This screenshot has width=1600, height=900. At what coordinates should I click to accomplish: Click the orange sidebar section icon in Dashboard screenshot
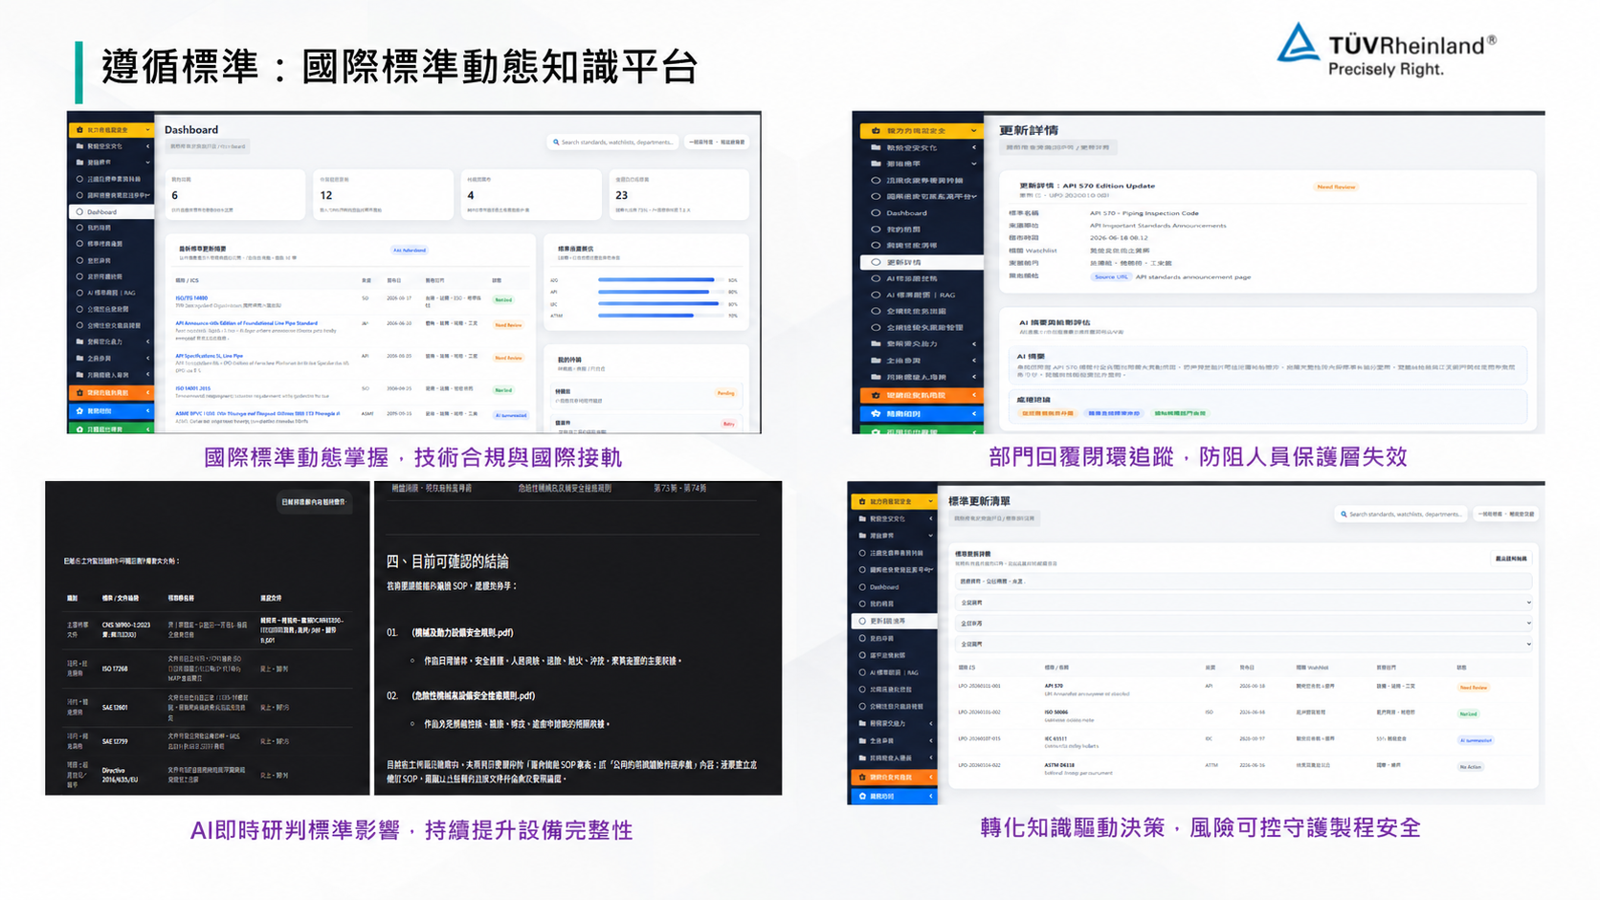click(79, 393)
